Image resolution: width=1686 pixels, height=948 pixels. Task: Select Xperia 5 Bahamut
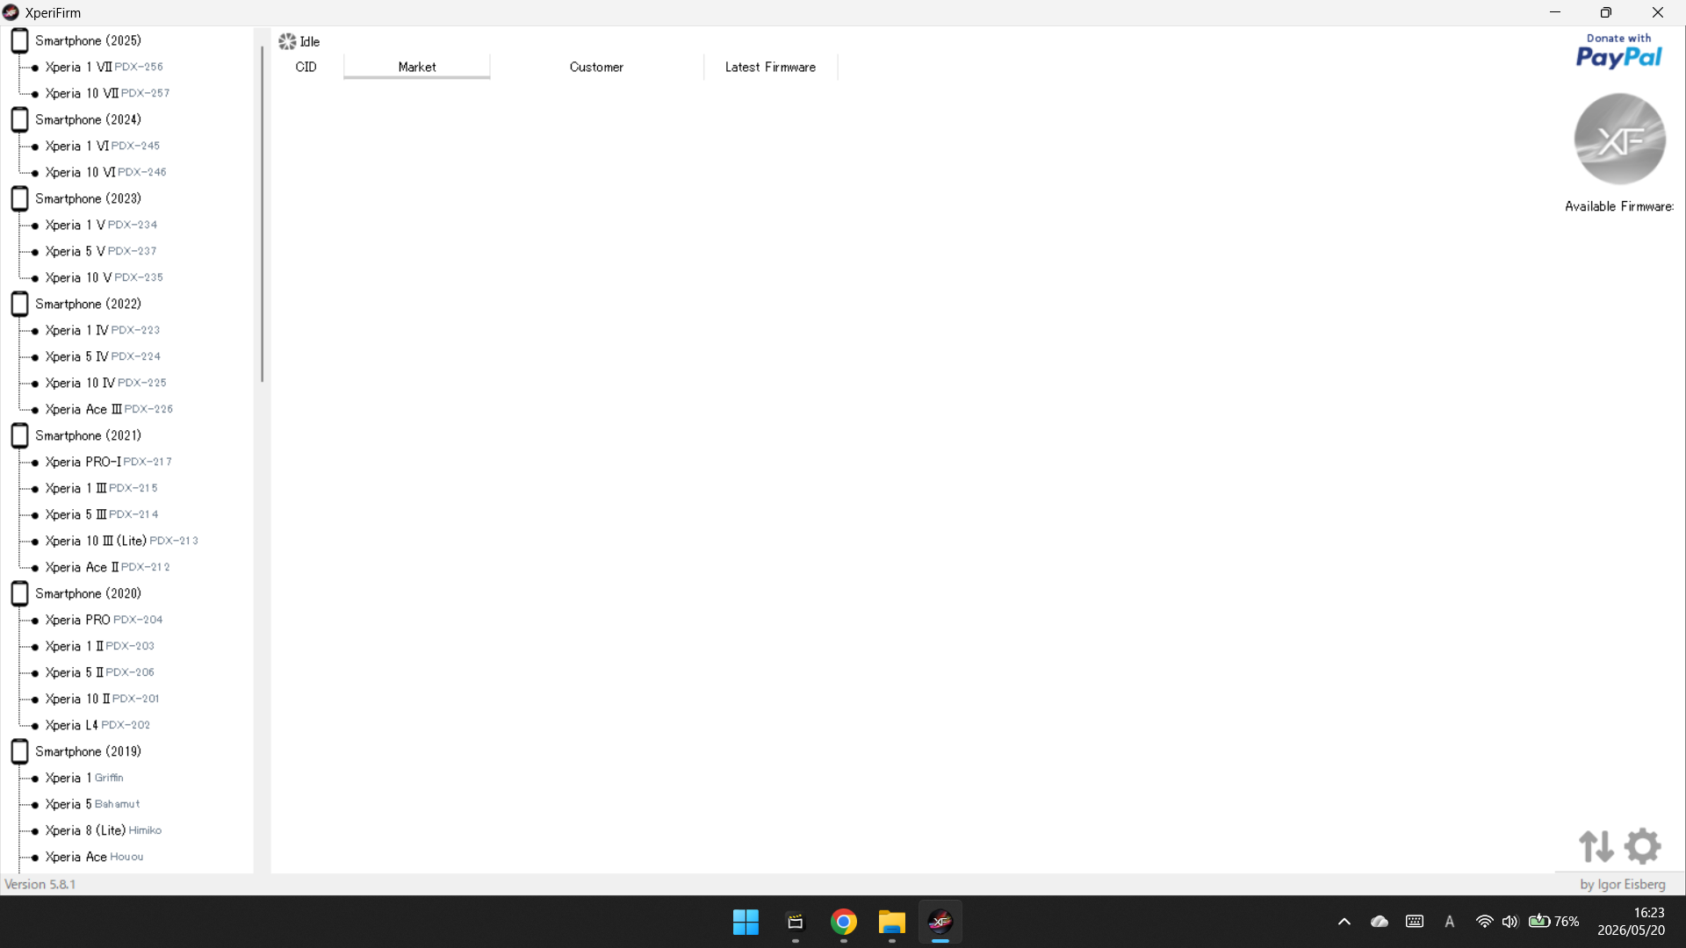coord(93,804)
